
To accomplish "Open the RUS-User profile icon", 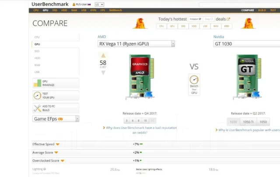I will pos(74,4).
